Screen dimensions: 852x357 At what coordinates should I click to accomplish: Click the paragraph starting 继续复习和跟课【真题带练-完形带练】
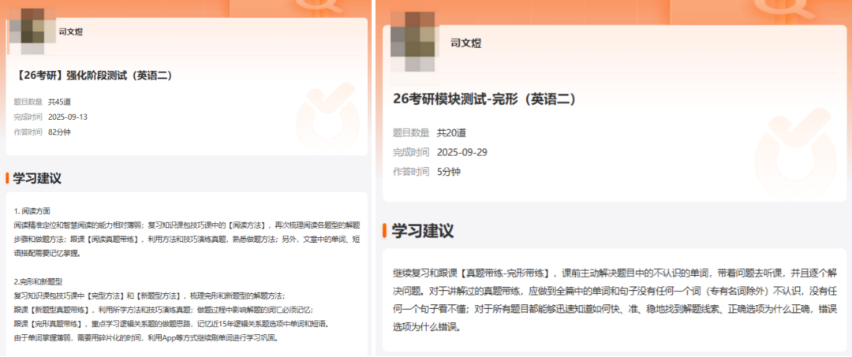(x=615, y=300)
